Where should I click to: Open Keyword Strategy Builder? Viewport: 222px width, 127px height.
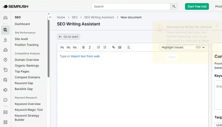[27, 118]
